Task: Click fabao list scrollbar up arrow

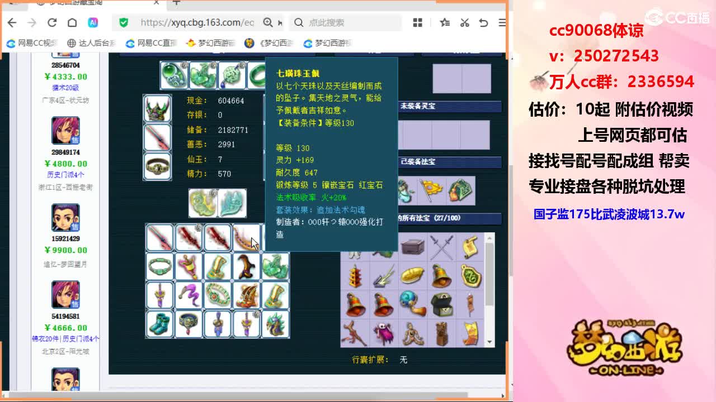Action: pyautogui.click(x=490, y=238)
